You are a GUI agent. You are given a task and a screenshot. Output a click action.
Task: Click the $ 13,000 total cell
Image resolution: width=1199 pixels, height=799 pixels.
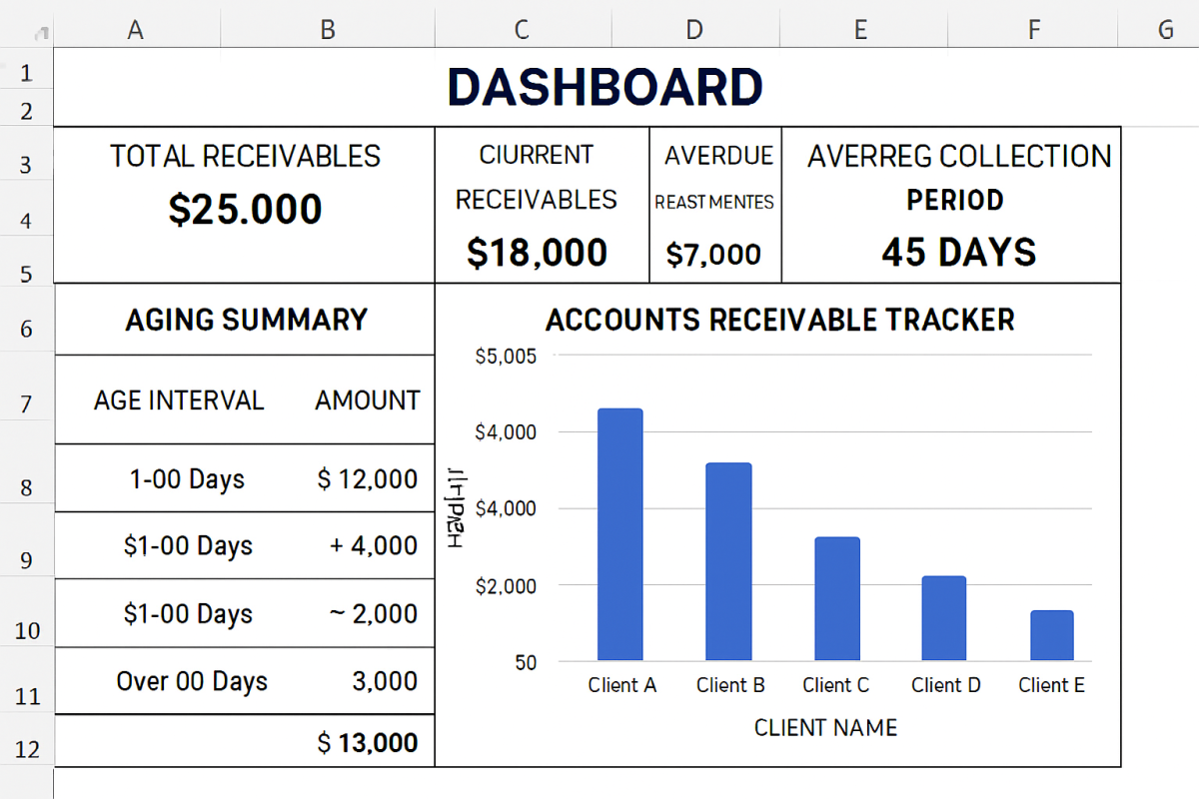[x=367, y=742]
